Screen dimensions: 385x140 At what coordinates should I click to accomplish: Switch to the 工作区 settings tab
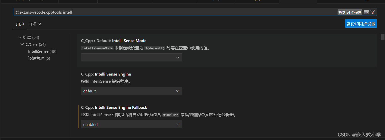[35, 24]
